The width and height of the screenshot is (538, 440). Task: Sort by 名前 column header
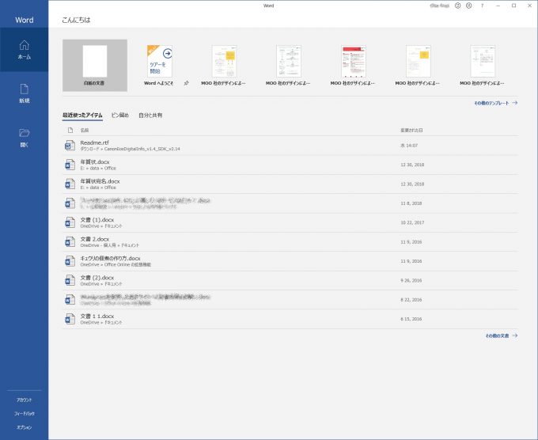tap(85, 131)
